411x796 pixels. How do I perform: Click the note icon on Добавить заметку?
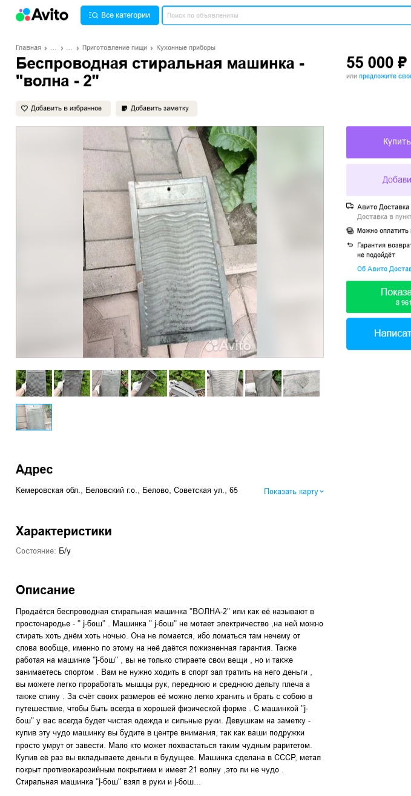(x=125, y=109)
